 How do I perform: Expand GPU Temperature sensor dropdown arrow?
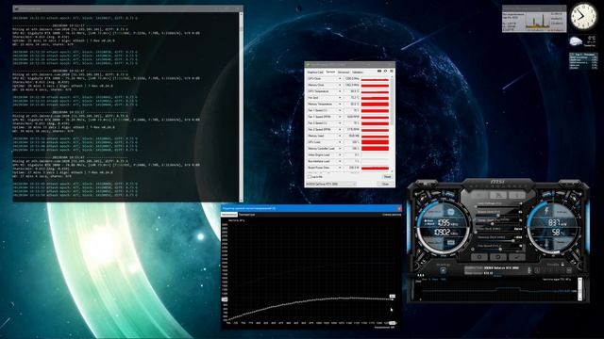click(x=340, y=91)
